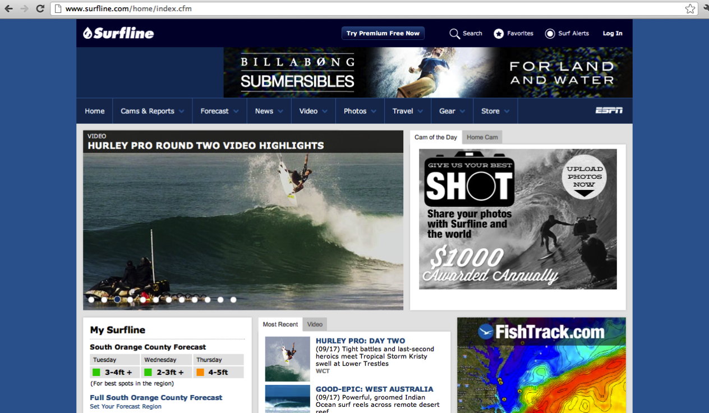Open the ESPN logo link
709x413 pixels.
(609, 111)
